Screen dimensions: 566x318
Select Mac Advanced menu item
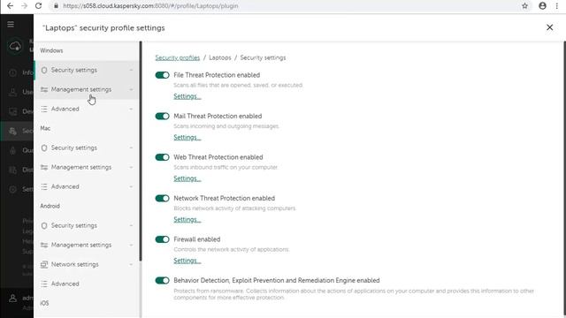pos(87,186)
